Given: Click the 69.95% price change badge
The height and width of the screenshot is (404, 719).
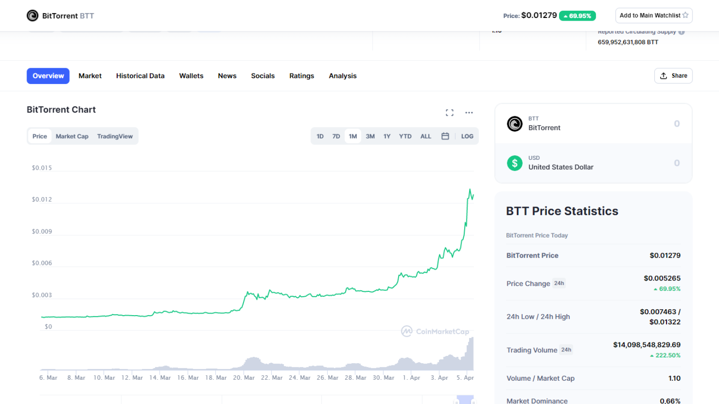Looking at the screenshot, I should click(x=577, y=16).
